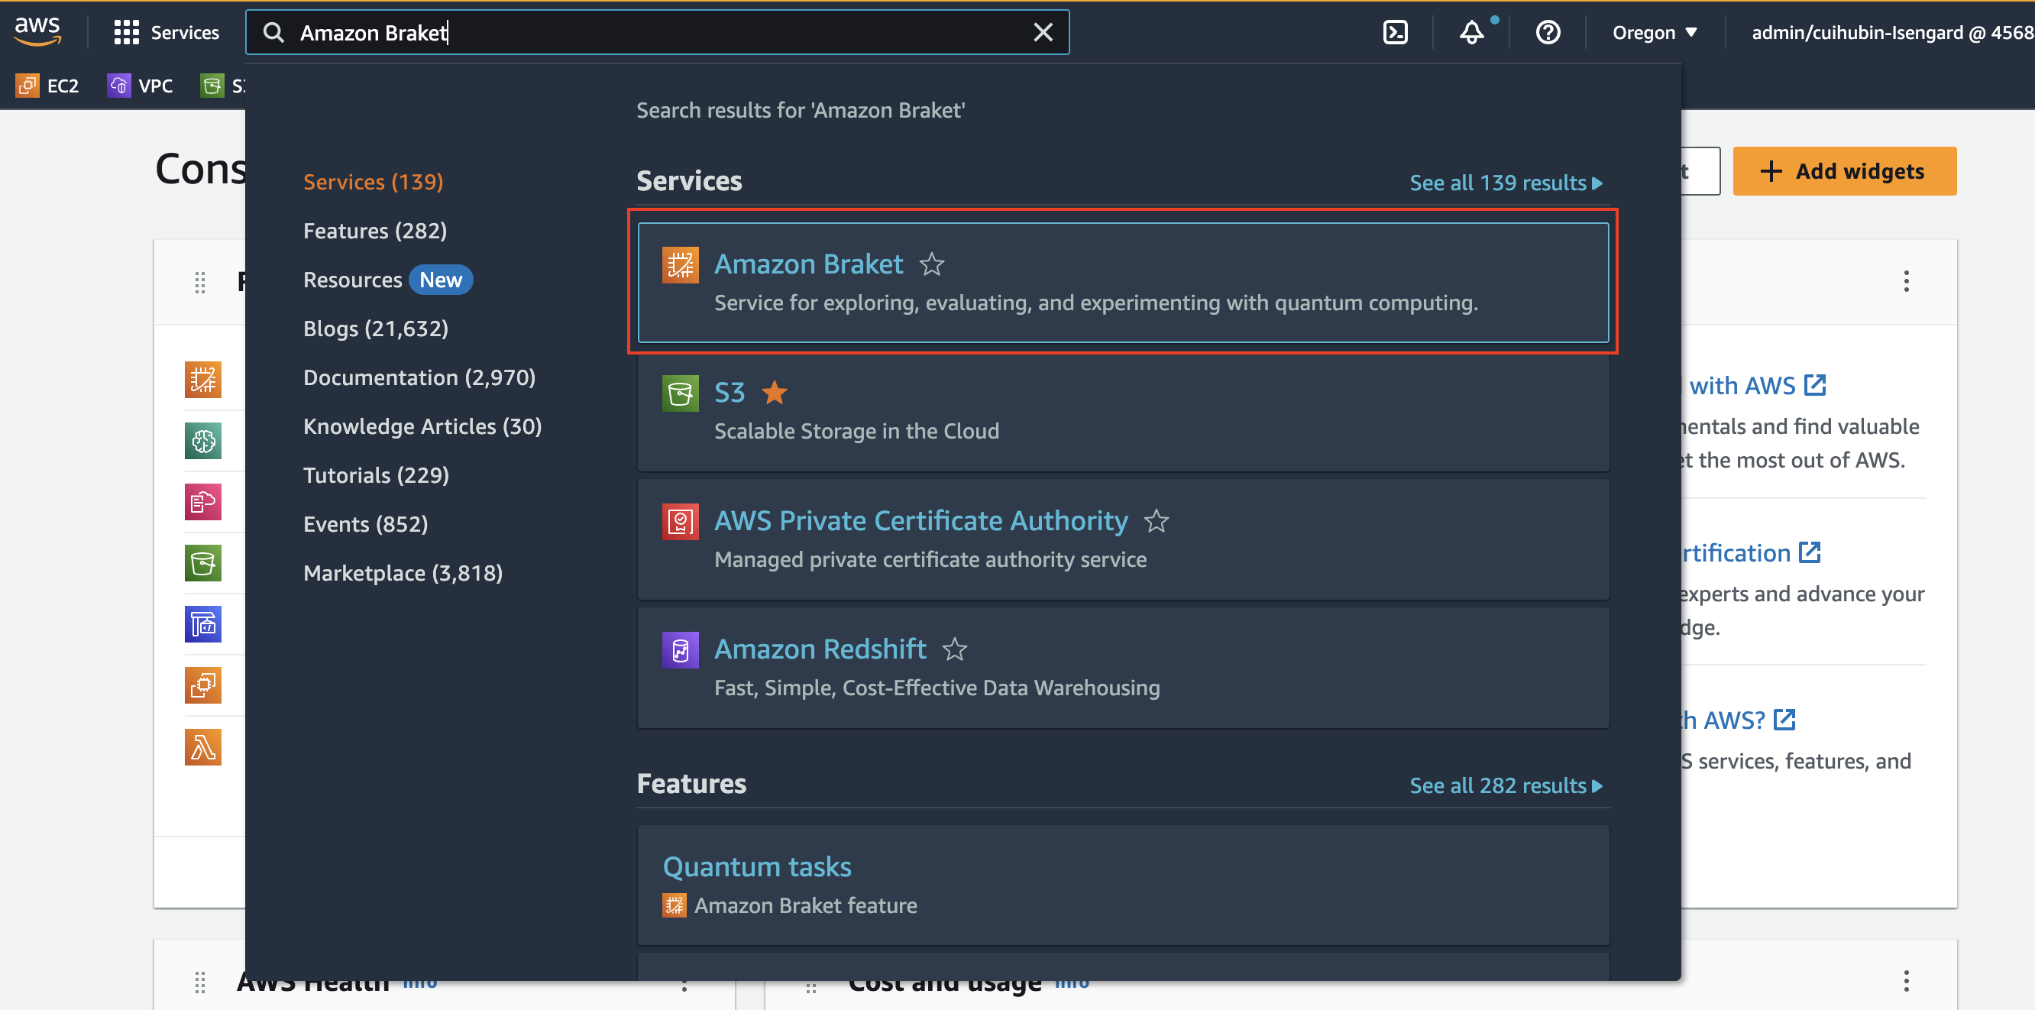The image size is (2035, 1010).
Task: Open the right widget three-dot menu
Action: [1905, 281]
